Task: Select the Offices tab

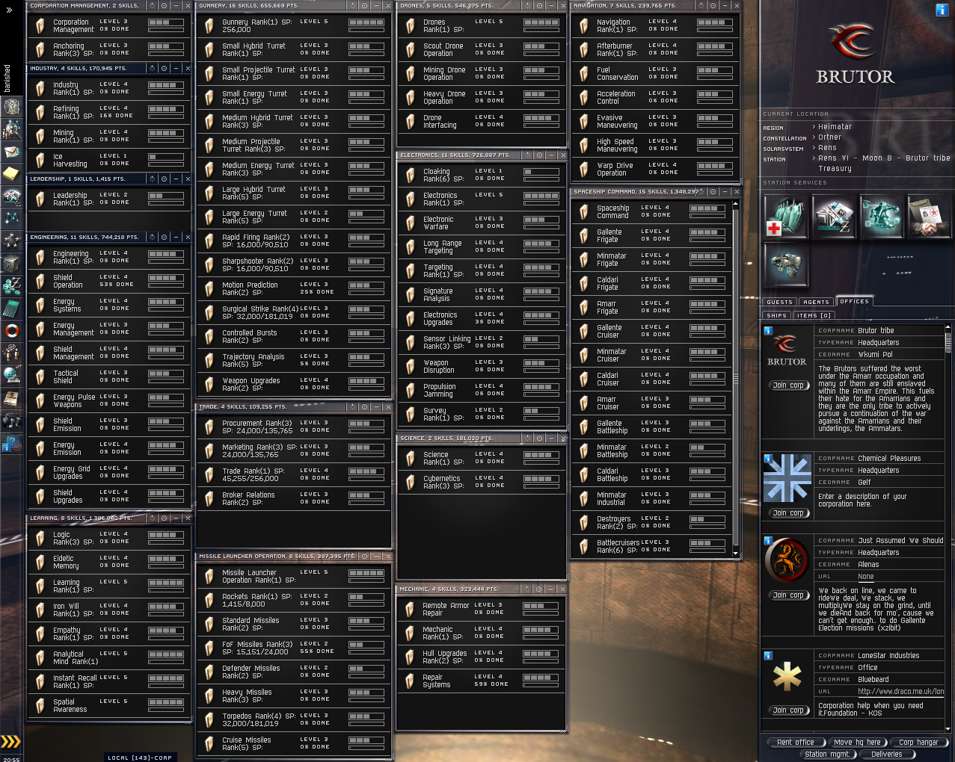Action: click(x=854, y=302)
